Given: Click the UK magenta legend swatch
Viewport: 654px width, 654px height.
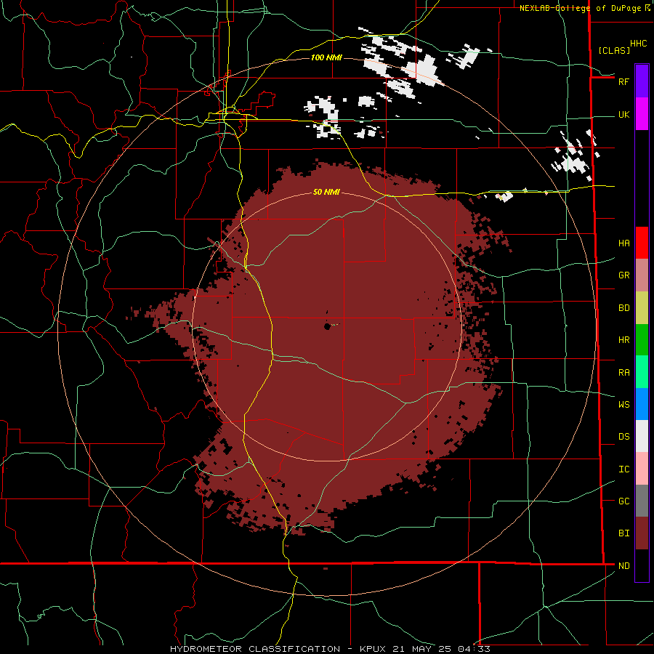Looking at the screenshot, I should point(642,114).
